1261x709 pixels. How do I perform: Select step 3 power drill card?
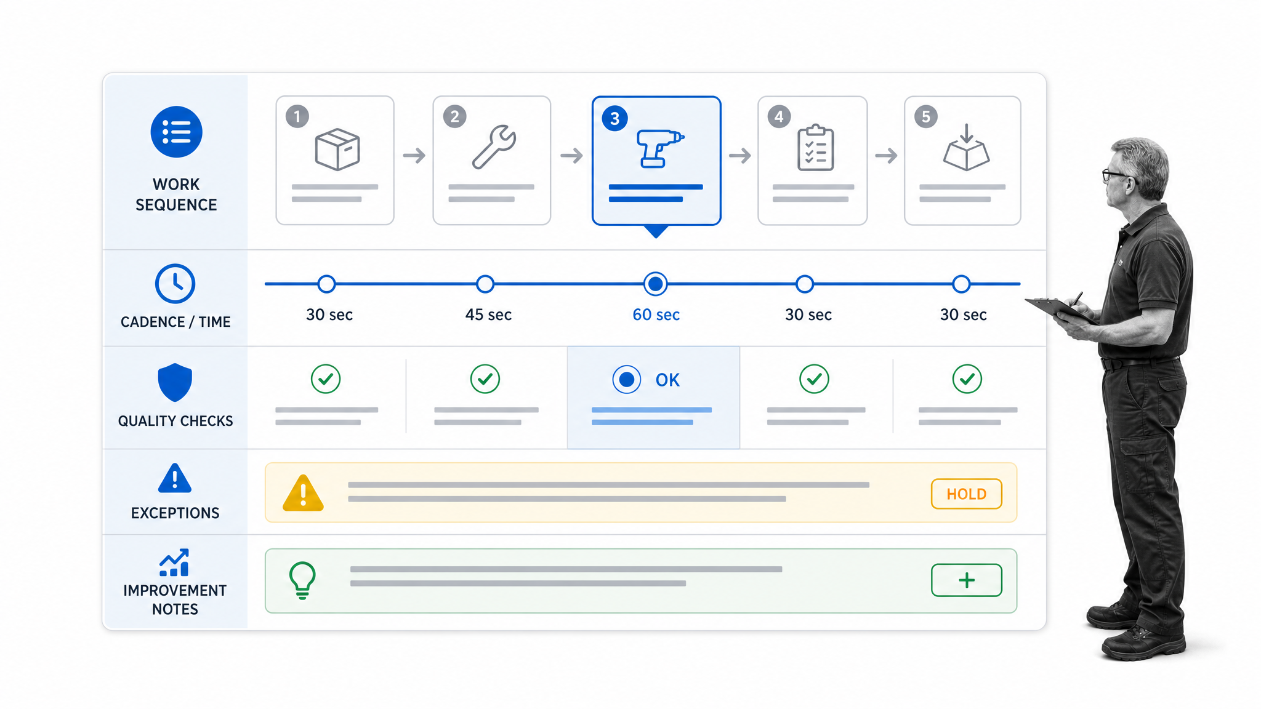[x=656, y=161]
